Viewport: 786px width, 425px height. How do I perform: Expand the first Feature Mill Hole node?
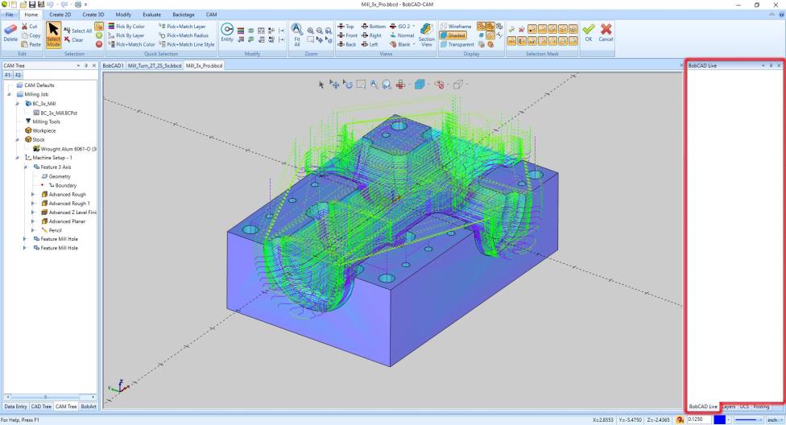click(x=24, y=239)
